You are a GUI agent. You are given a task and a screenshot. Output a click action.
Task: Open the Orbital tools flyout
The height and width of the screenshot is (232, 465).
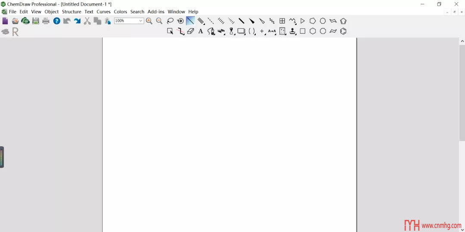tap(231, 31)
